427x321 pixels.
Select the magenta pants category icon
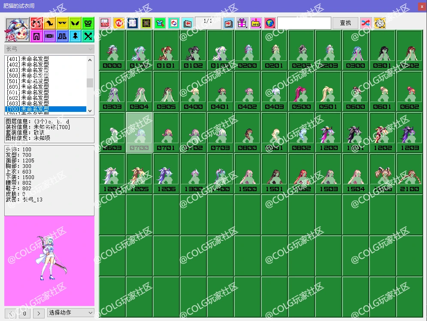click(36, 36)
